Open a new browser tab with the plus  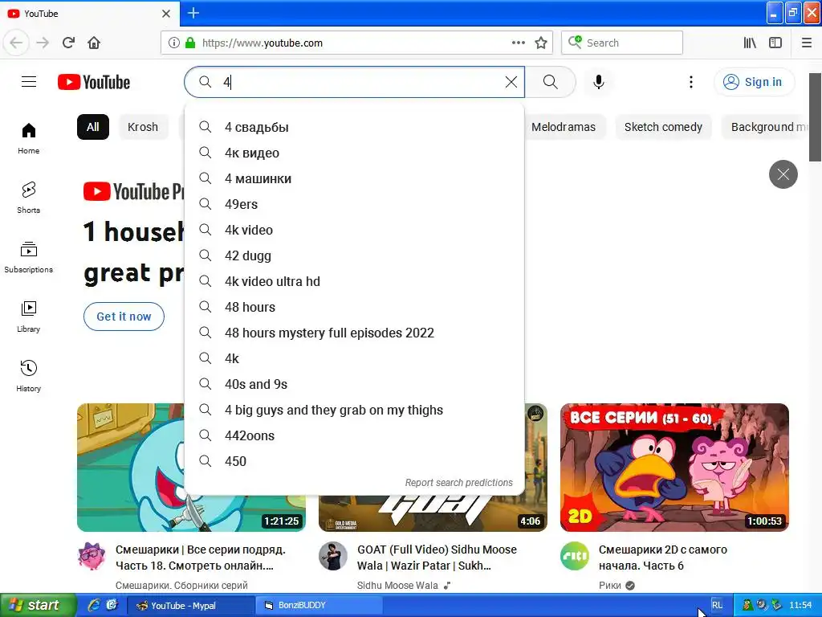pos(193,13)
